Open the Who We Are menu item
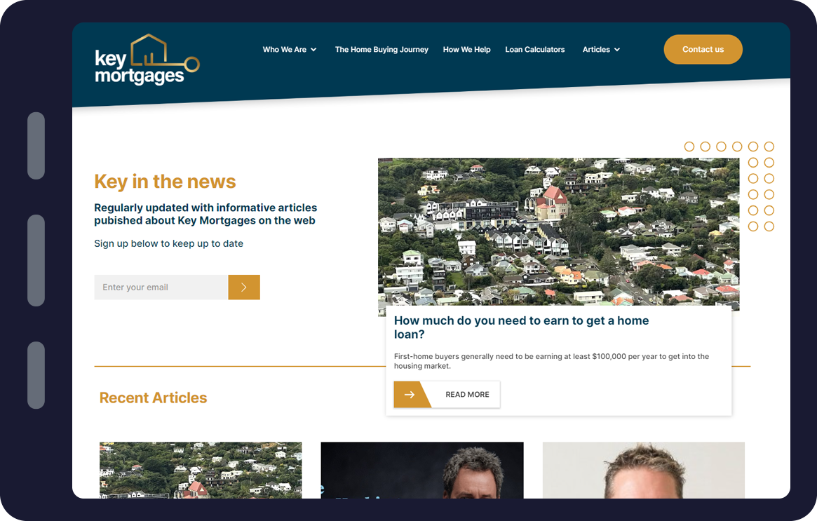 [x=284, y=50]
